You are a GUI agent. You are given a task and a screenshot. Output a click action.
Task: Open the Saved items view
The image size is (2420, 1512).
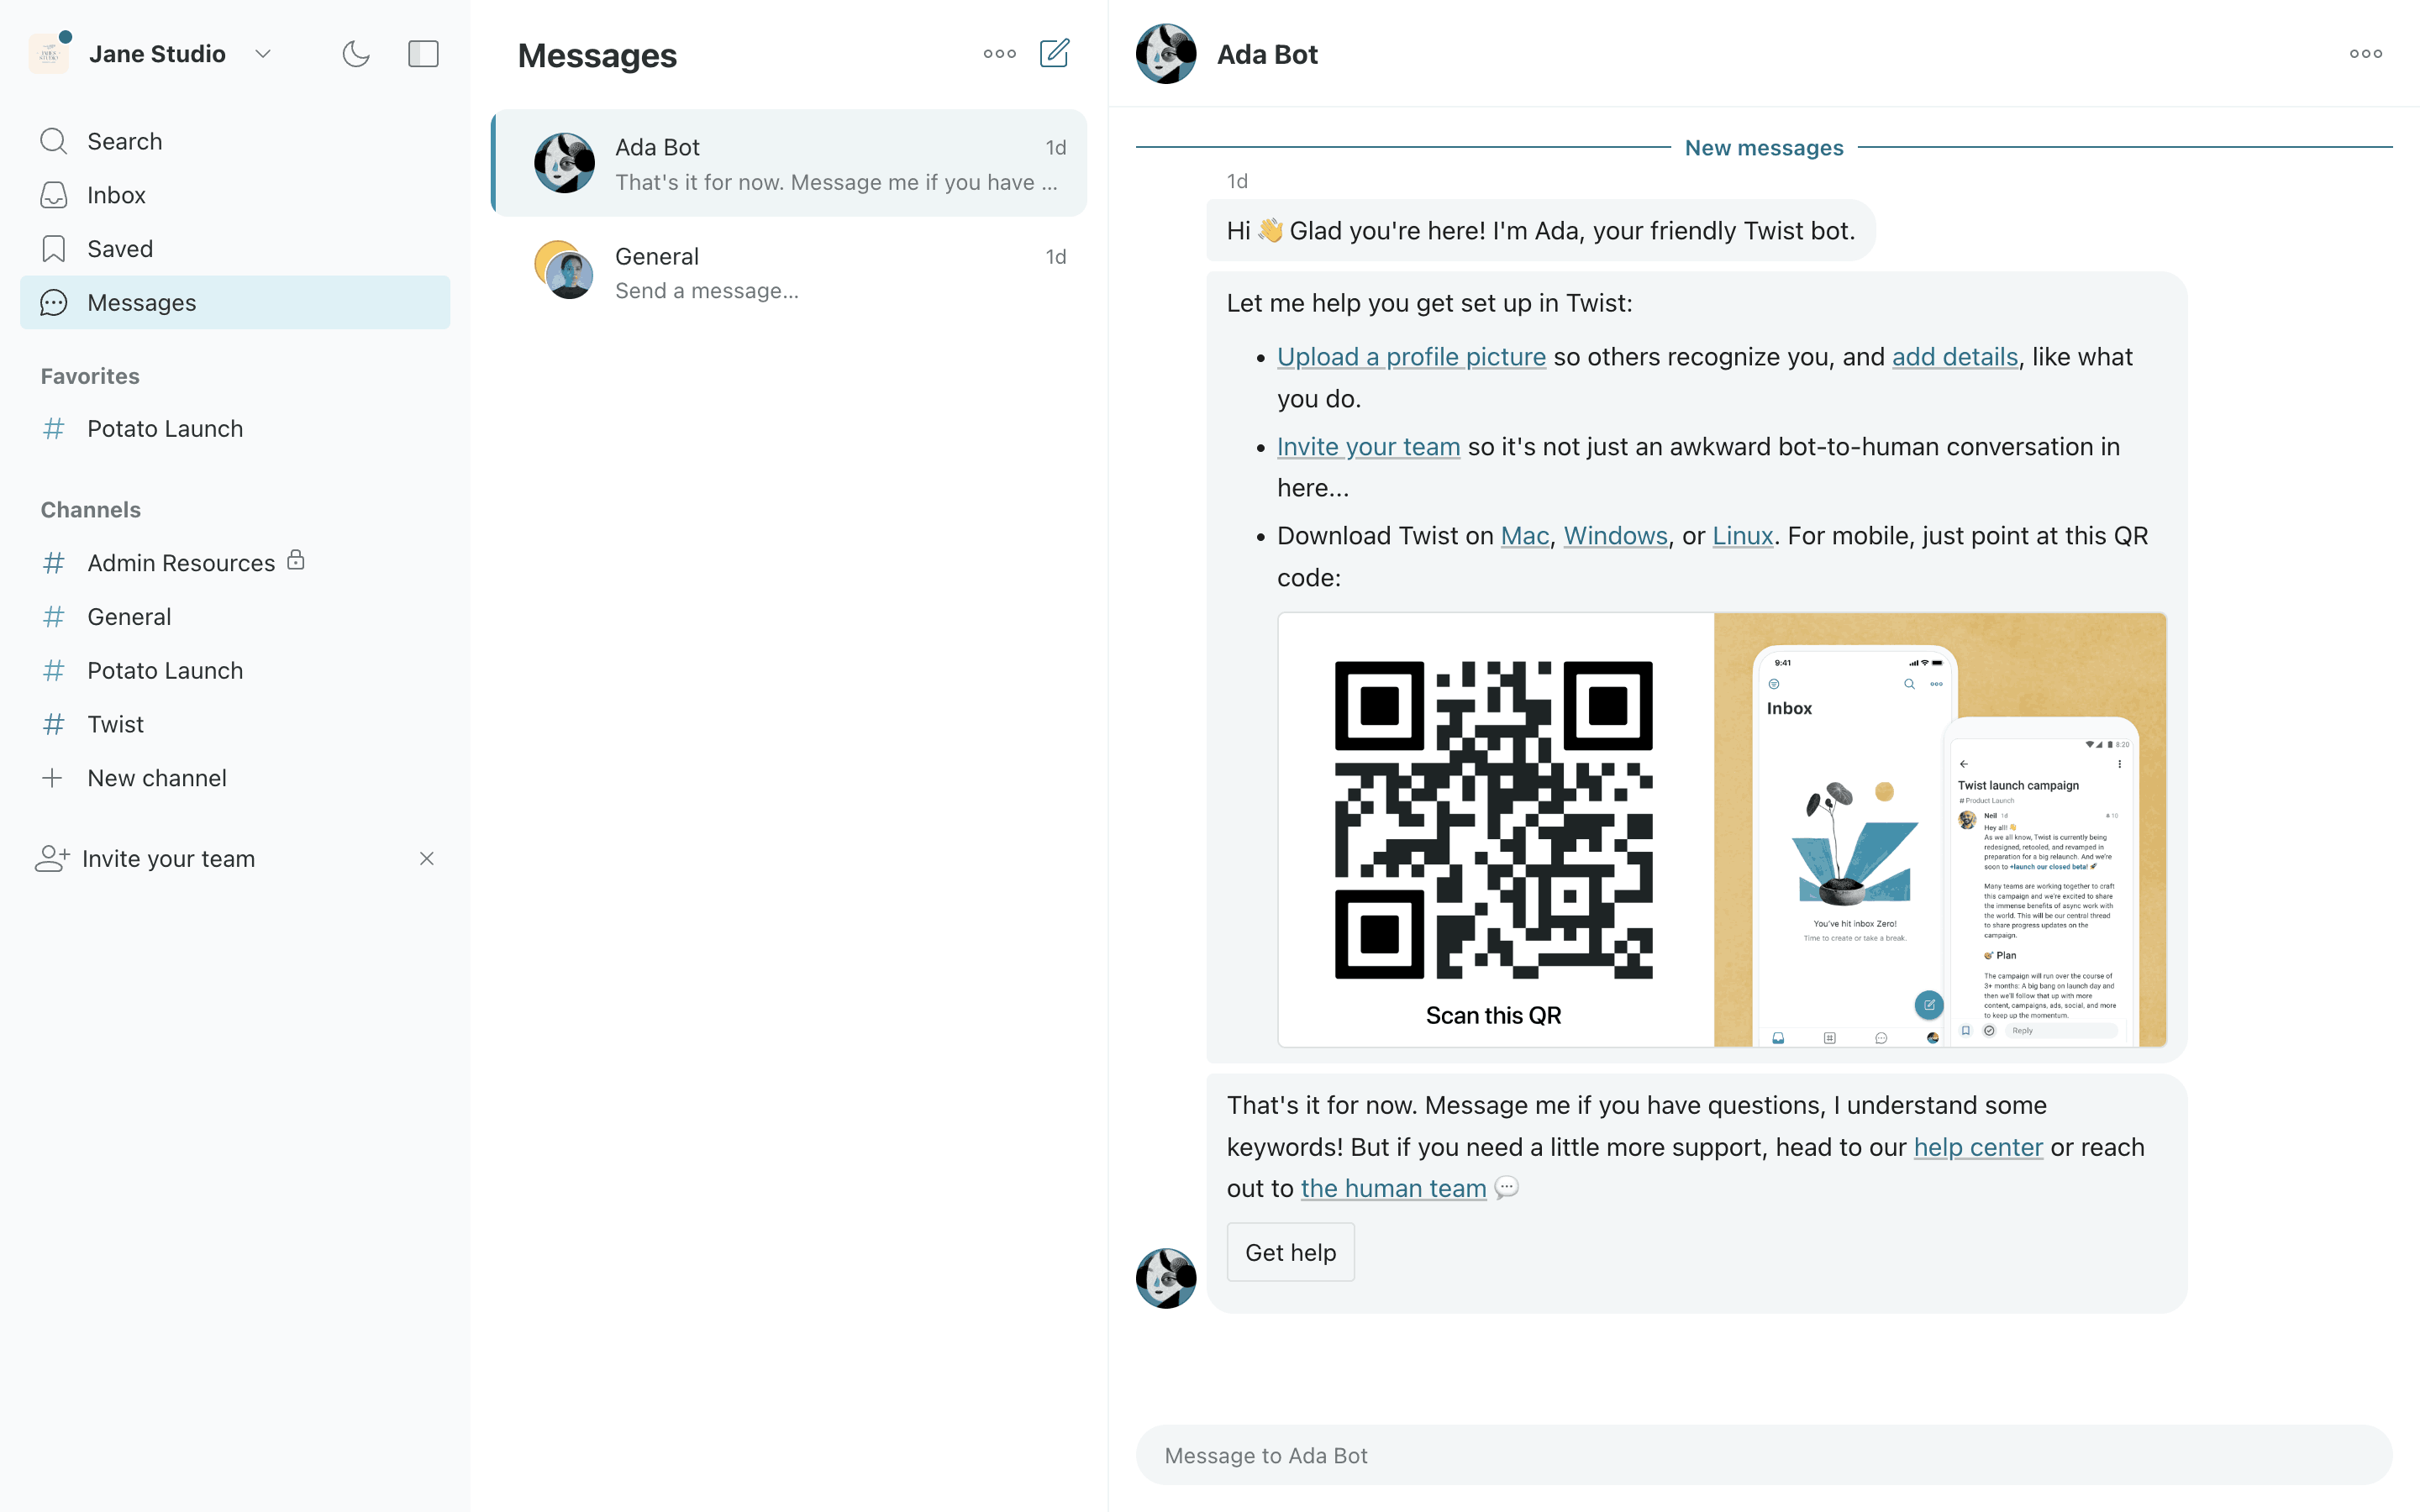point(119,248)
